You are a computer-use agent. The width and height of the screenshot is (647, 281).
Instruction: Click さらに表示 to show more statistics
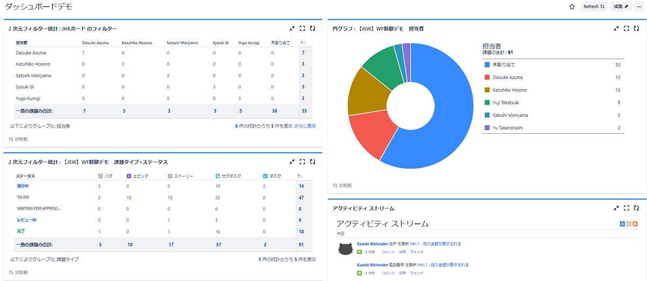[x=305, y=126]
